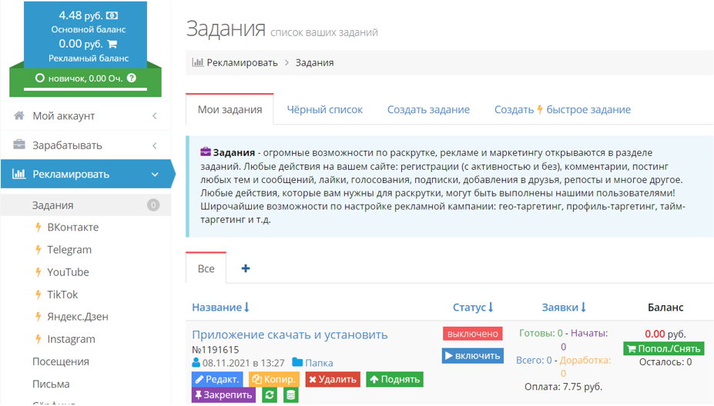Click the Готовы: 0 count
Screen dimensions: 714x406
click(541, 333)
